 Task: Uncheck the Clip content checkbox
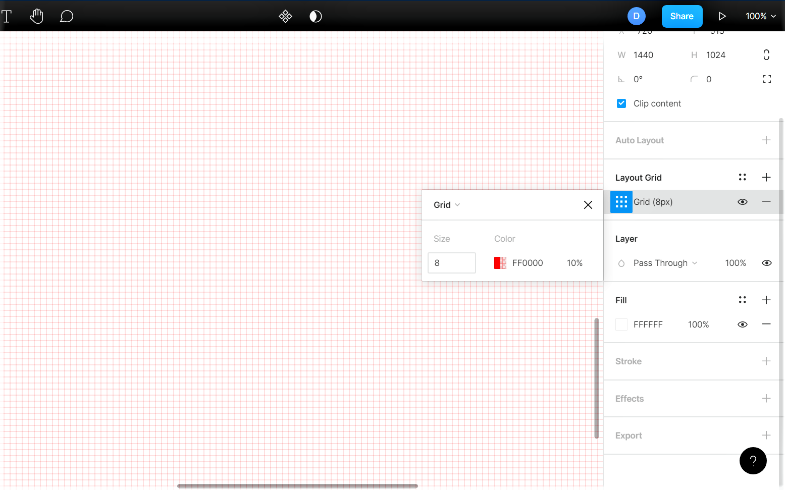pos(621,103)
